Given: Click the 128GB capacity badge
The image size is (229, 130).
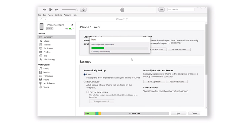Looking at the screenshot, I should (50, 29).
